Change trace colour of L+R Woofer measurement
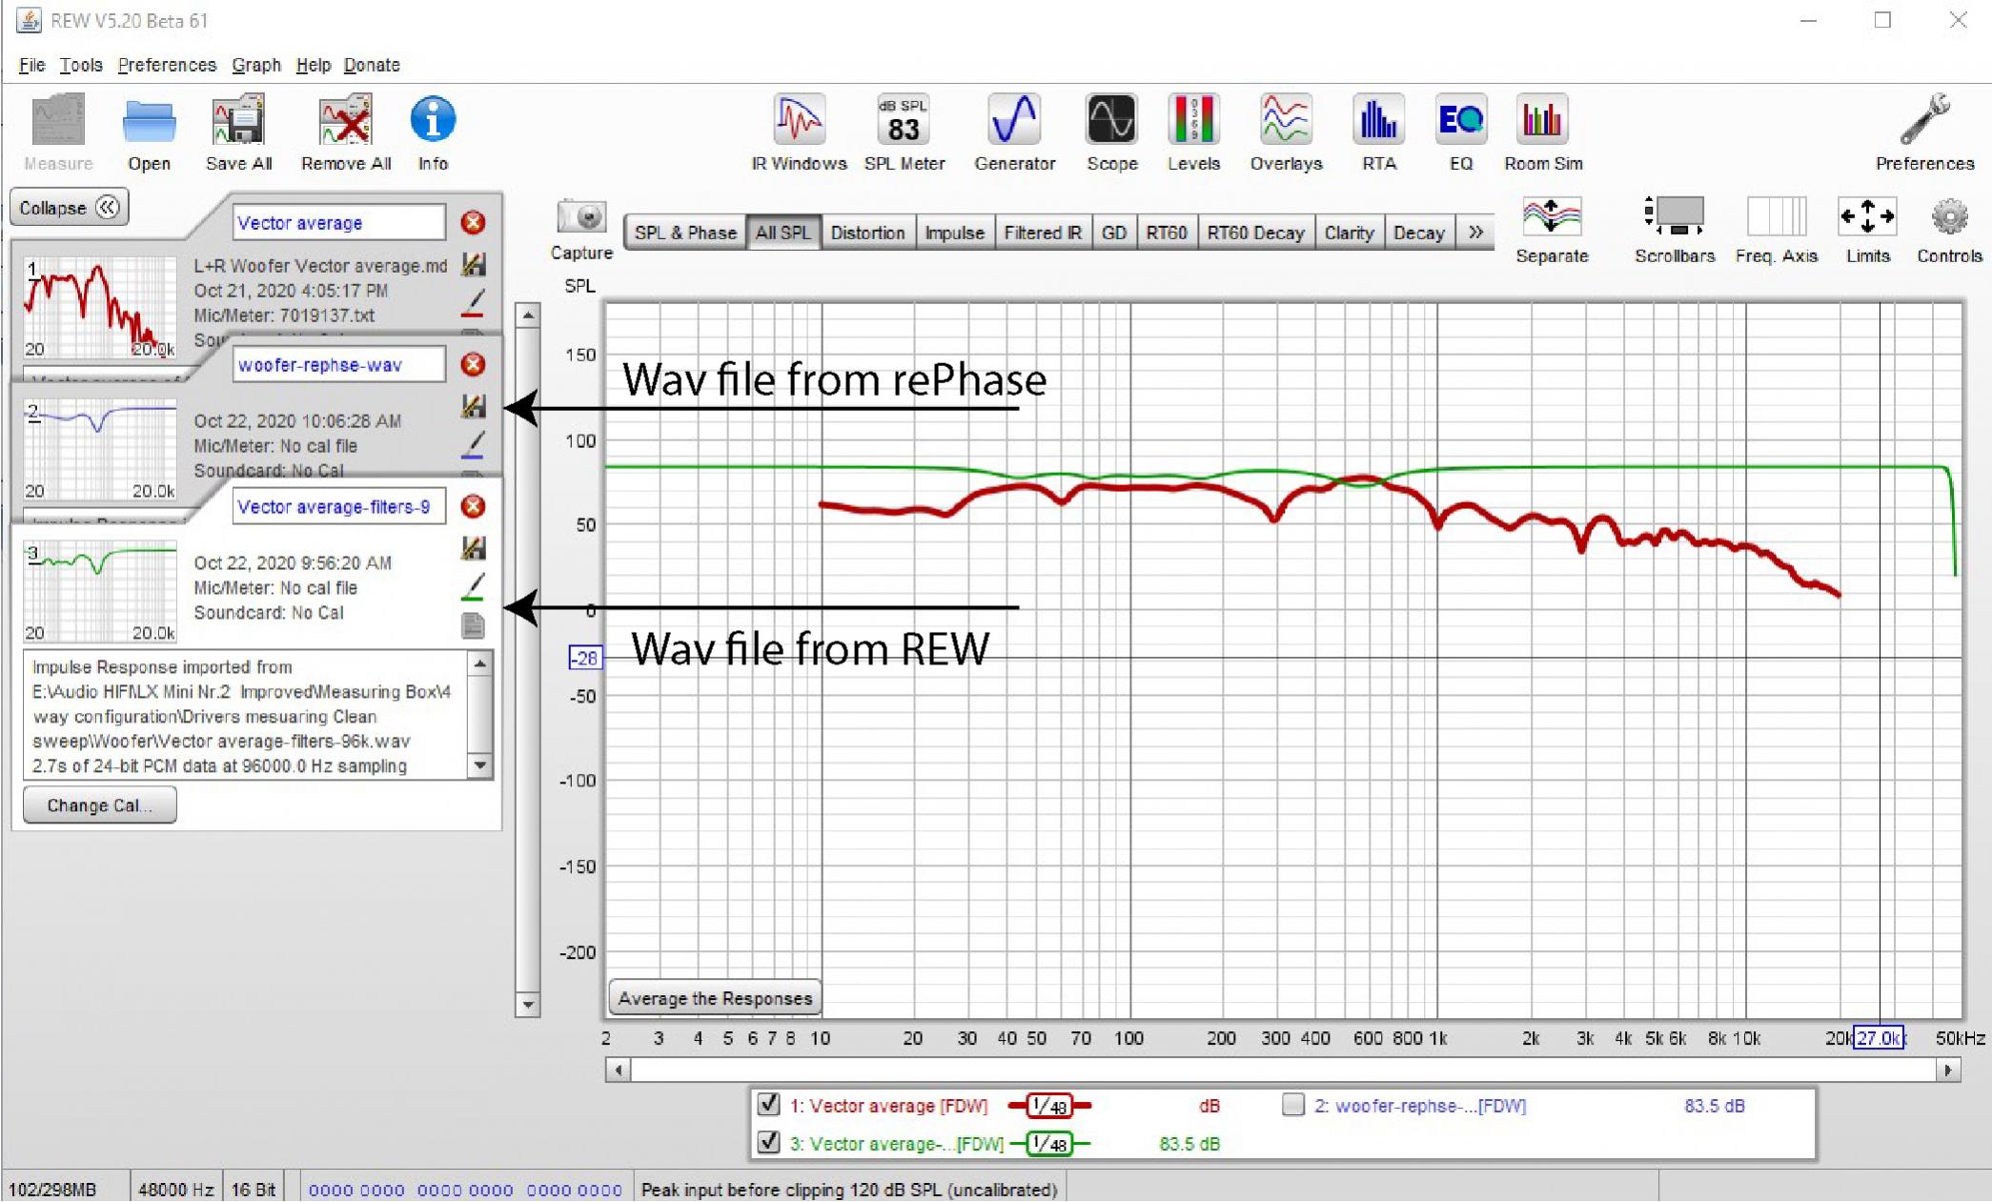The height and width of the screenshot is (1202, 1992). click(473, 303)
